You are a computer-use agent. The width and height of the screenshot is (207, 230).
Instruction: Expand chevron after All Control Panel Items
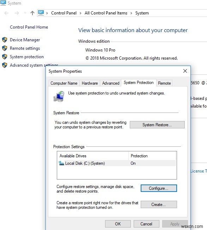[131, 13]
